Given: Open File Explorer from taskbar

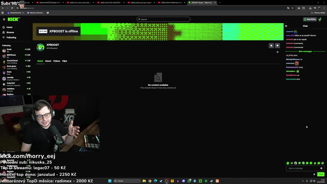Looking at the screenshot, I should coord(144,181).
